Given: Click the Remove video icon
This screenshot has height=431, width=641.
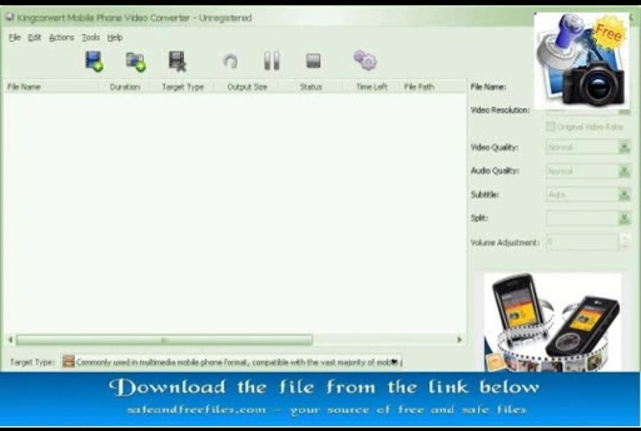Looking at the screenshot, I should pos(178,61).
